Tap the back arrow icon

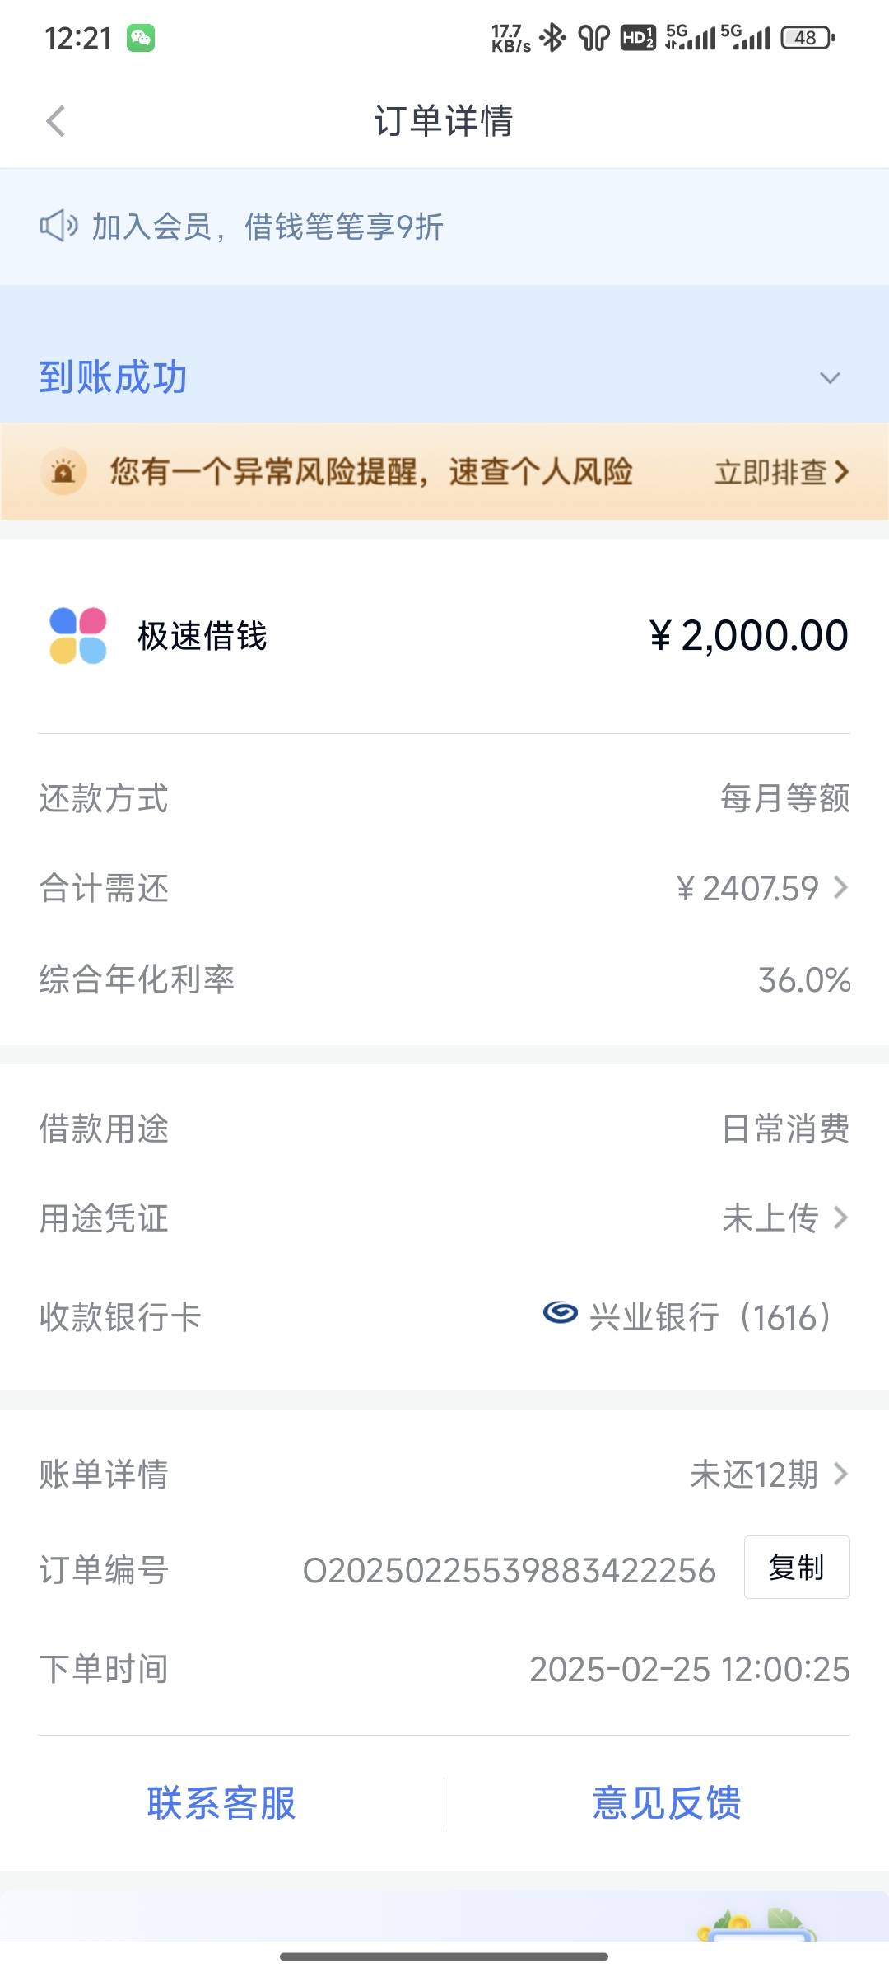tap(56, 121)
